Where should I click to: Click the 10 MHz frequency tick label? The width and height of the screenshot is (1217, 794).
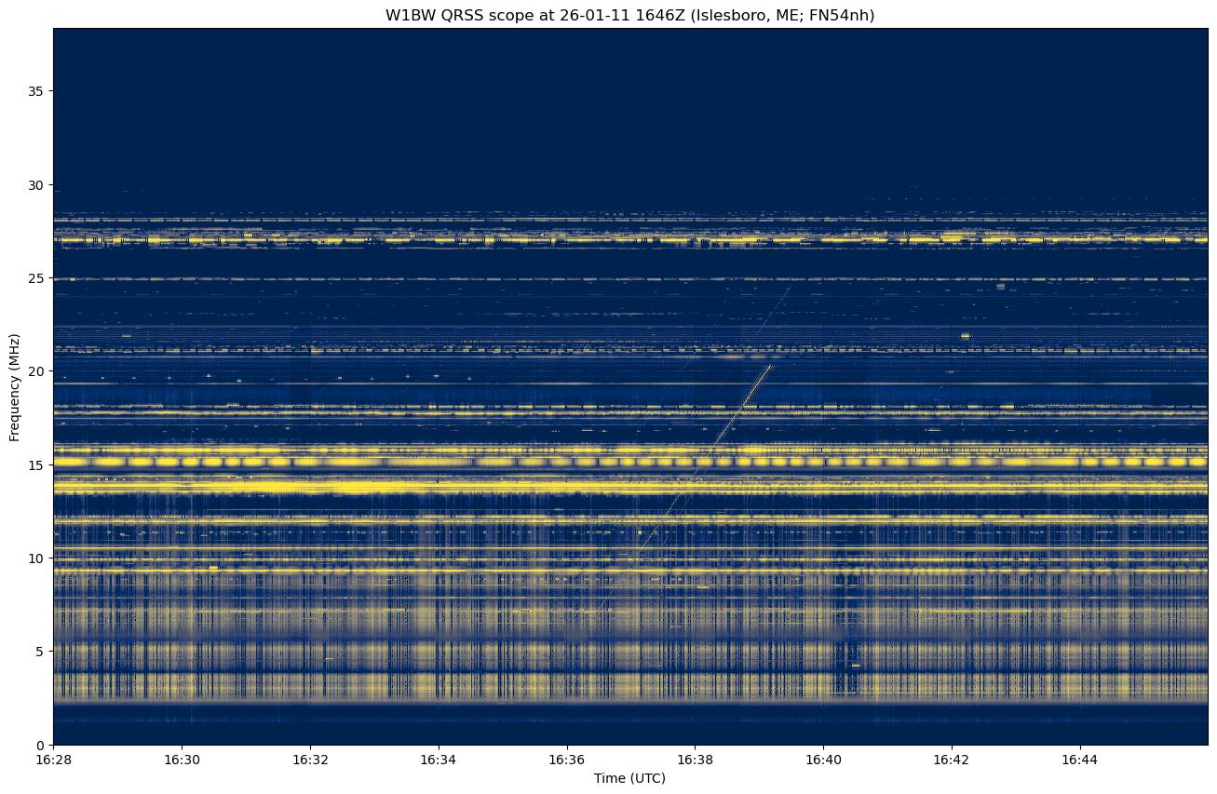(36, 558)
